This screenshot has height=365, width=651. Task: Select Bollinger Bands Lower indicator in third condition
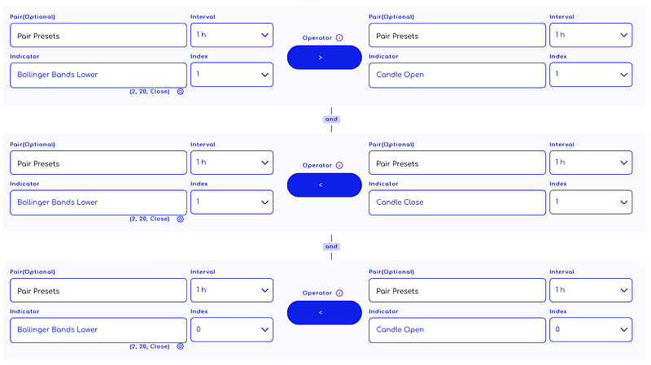(98, 330)
